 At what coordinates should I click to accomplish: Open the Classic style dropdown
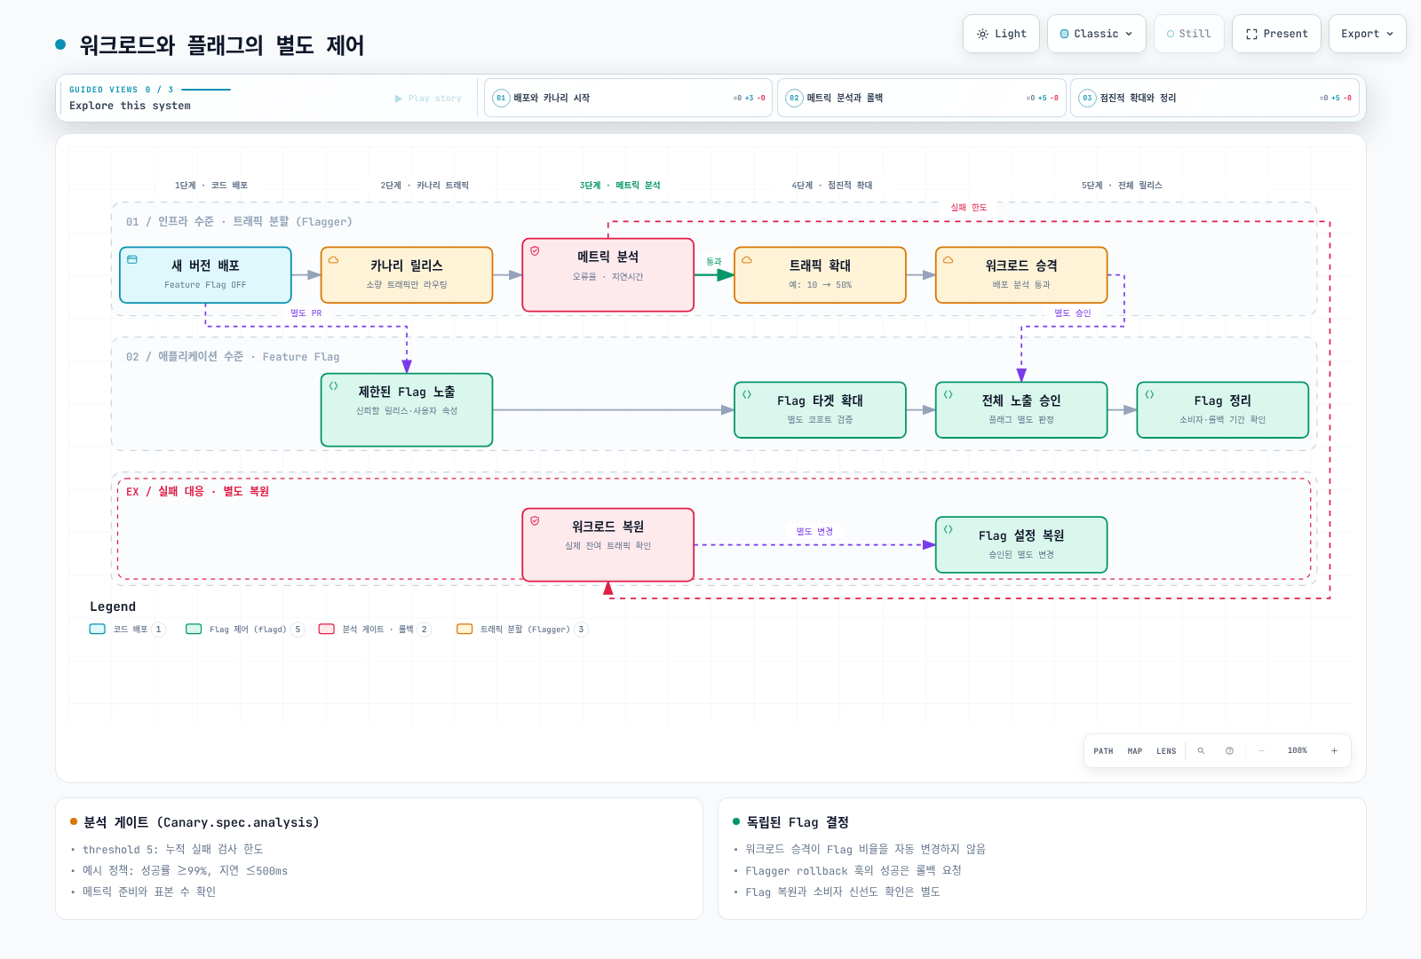coord(1097,34)
